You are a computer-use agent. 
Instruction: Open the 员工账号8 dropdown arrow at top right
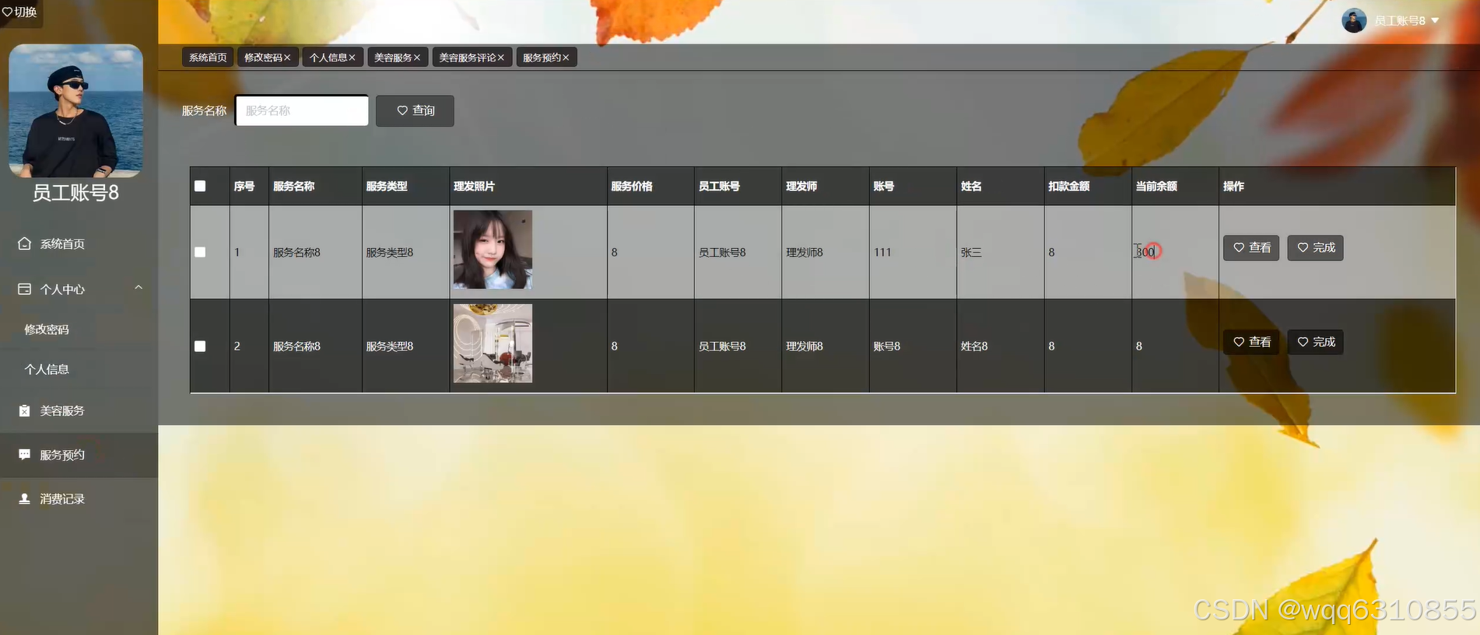pyautogui.click(x=1435, y=21)
